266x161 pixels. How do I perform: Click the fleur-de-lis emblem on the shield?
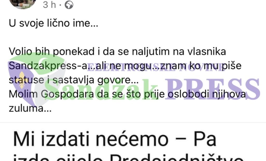22,80
